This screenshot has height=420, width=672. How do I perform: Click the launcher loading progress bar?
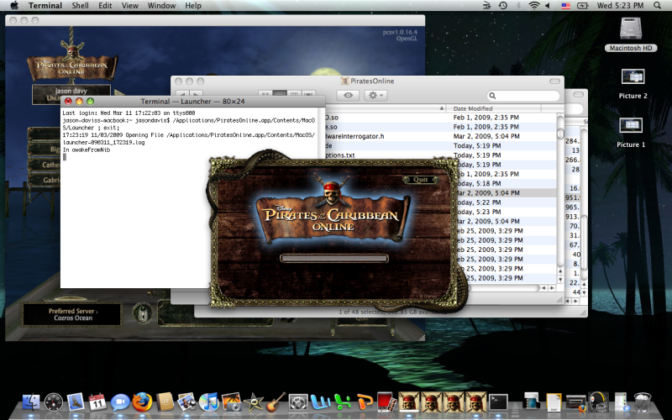(x=334, y=258)
